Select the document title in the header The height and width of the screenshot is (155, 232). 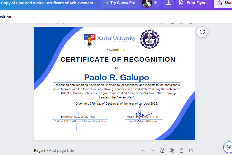point(47,3)
